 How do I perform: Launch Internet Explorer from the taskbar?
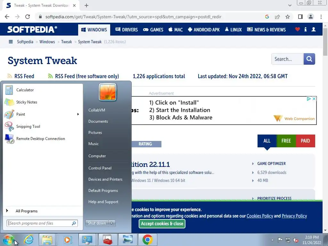point(29,240)
